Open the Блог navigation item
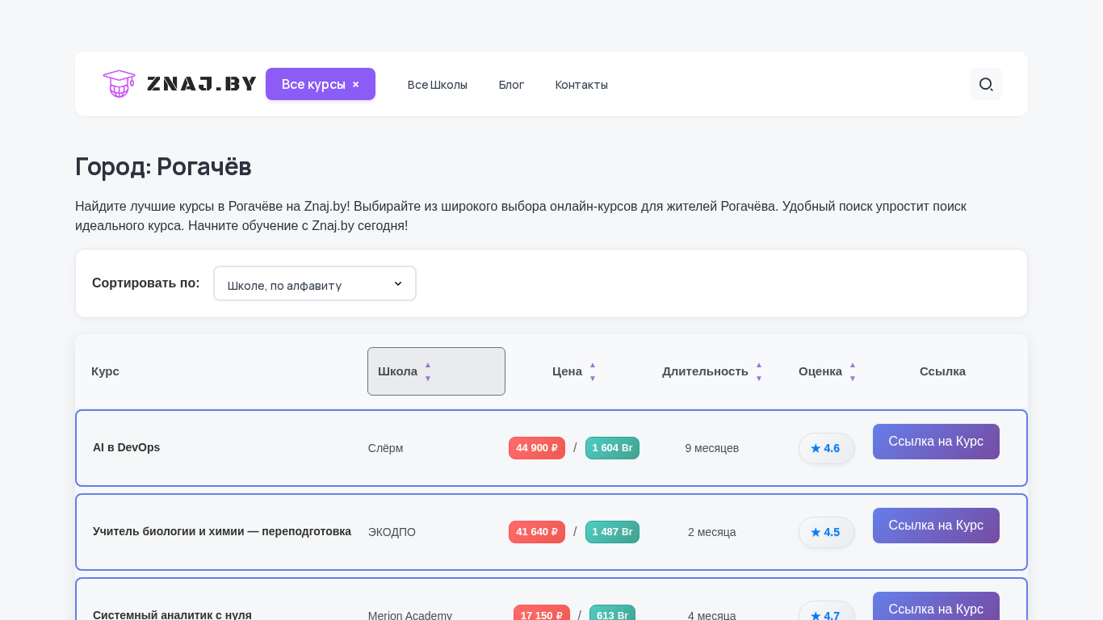 tap(511, 85)
